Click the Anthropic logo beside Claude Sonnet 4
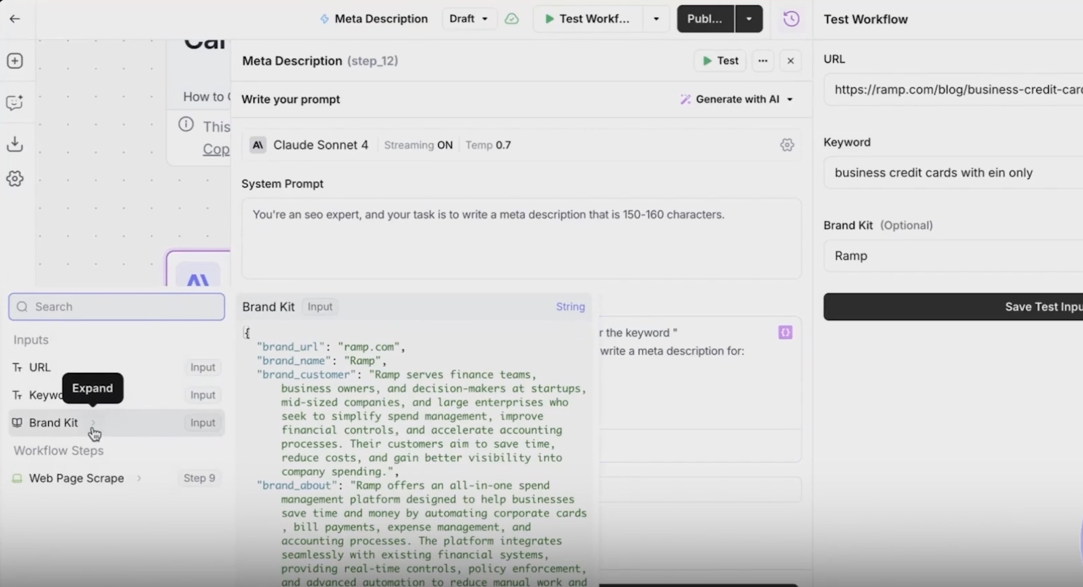Image resolution: width=1083 pixels, height=587 pixels. point(258,145)
